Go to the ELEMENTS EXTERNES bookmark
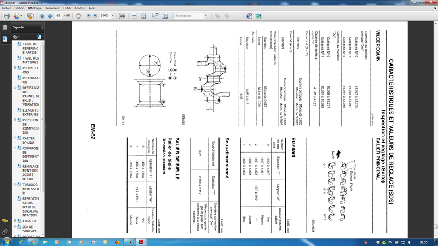The width and height of the screenshot is (438, 246). pyautogui.click(x=31, y=113)
